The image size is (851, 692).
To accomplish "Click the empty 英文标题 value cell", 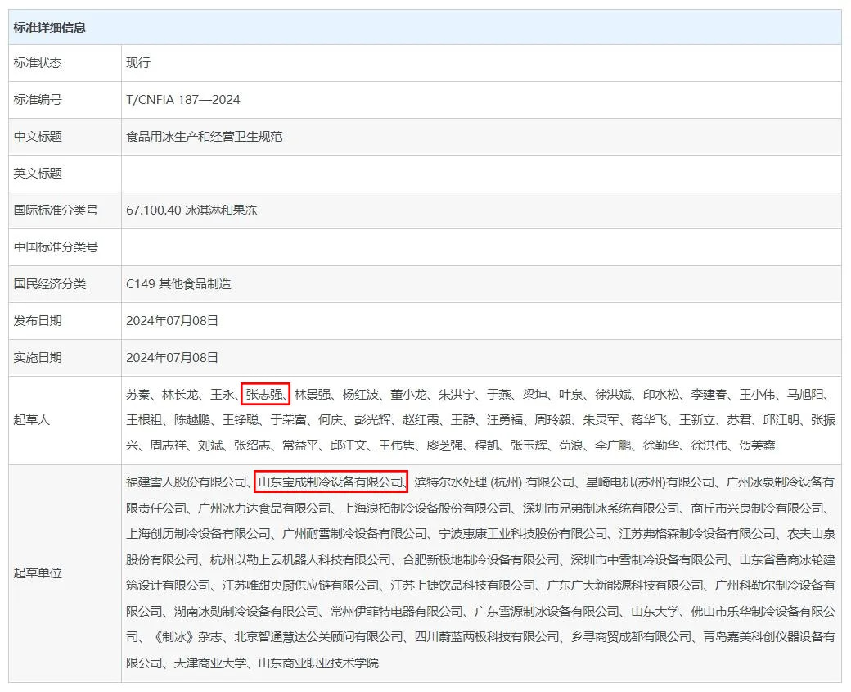I will pos(480,174).
